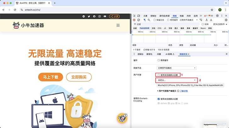Enable the 保留日志 checkbox

154,20
